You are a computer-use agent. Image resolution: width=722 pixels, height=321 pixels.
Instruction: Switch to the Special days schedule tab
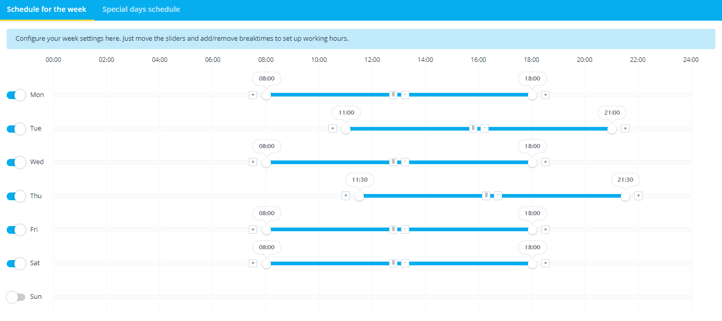141,9
